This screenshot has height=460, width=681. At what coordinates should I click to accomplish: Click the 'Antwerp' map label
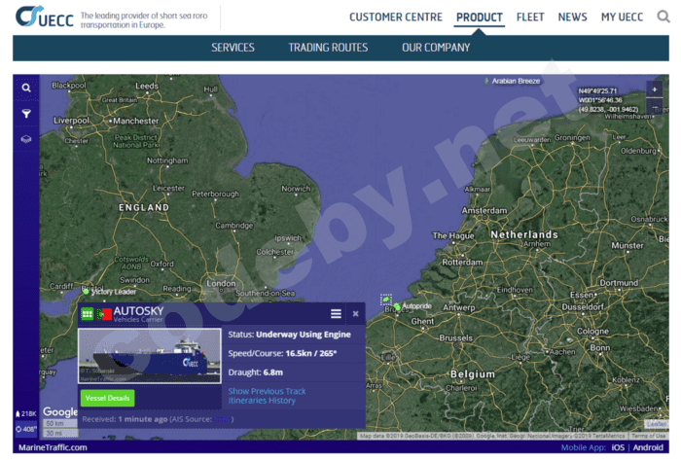coord(458,307)
